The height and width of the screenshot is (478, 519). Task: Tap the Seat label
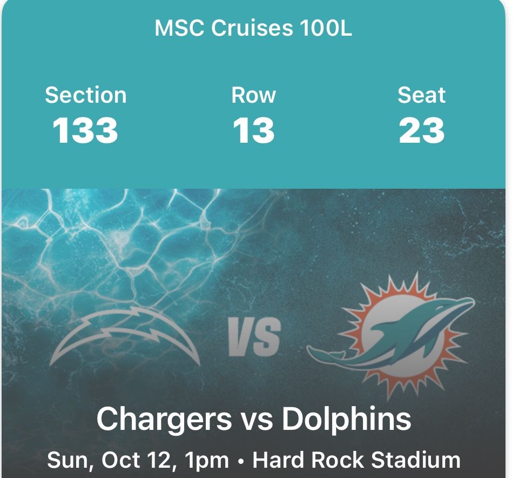(421, 95)
